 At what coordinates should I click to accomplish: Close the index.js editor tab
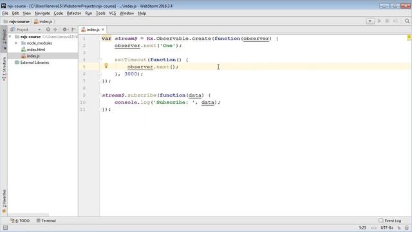point(103,30)
